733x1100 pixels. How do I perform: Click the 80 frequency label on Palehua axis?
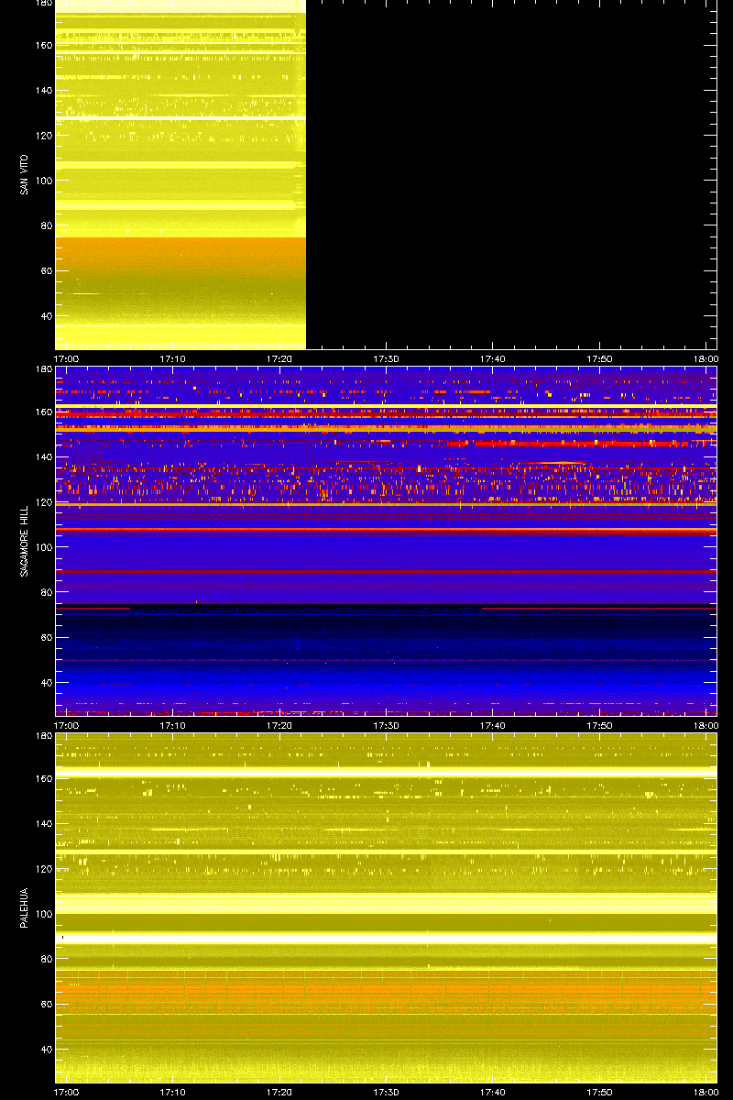point(47,959)
